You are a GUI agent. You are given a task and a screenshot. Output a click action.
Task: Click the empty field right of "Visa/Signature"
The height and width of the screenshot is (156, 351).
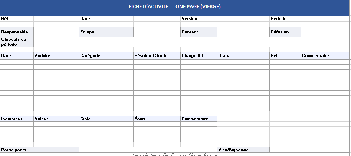click(309, 150)
